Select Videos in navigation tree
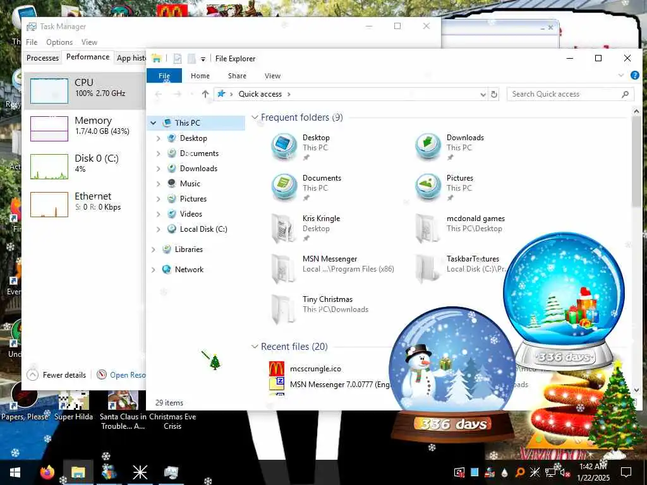The height and width of the screenshot is (485, 647). (x=191, y=214)
